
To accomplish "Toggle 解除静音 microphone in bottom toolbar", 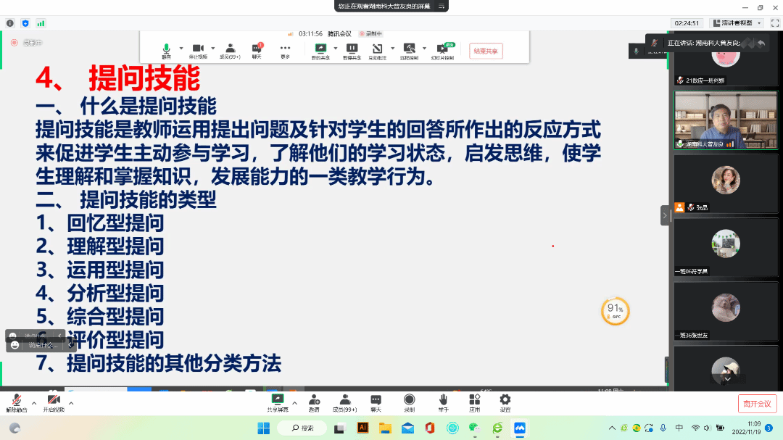I will coord(16,403).
